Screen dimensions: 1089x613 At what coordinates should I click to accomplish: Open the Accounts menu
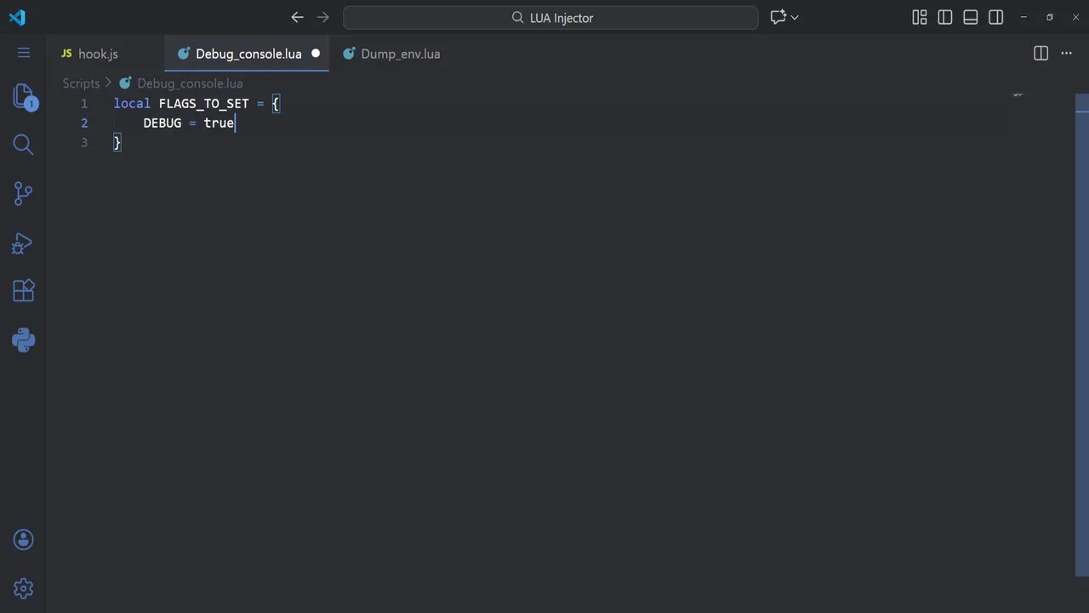click(x=24, y=539)
